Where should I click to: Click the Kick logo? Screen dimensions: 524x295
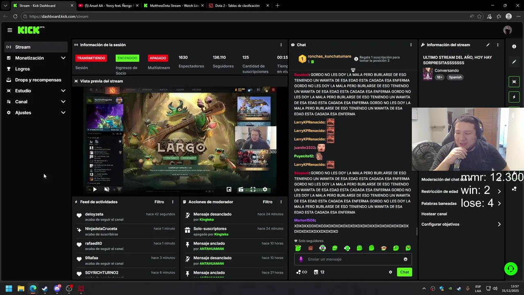[31, 30]
